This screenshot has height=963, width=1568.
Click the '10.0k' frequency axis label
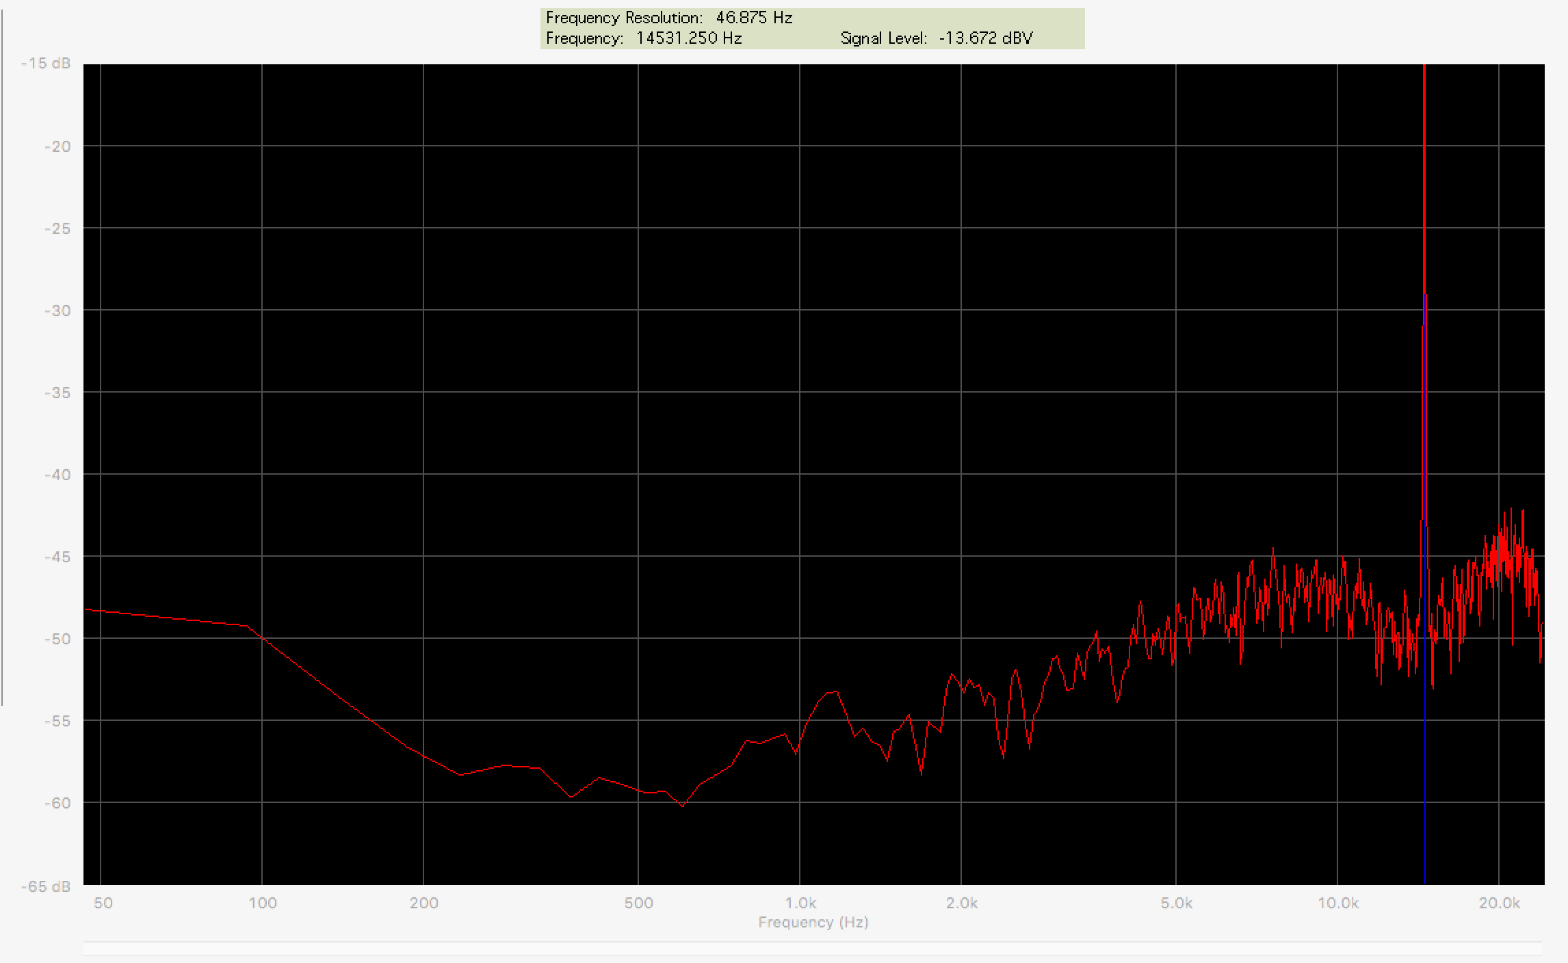pos(1337,903)
